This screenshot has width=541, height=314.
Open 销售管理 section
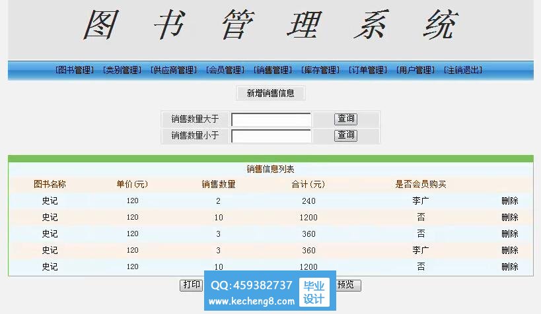273,71
